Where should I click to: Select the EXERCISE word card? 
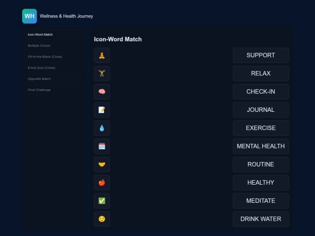(x=261, y=128)
